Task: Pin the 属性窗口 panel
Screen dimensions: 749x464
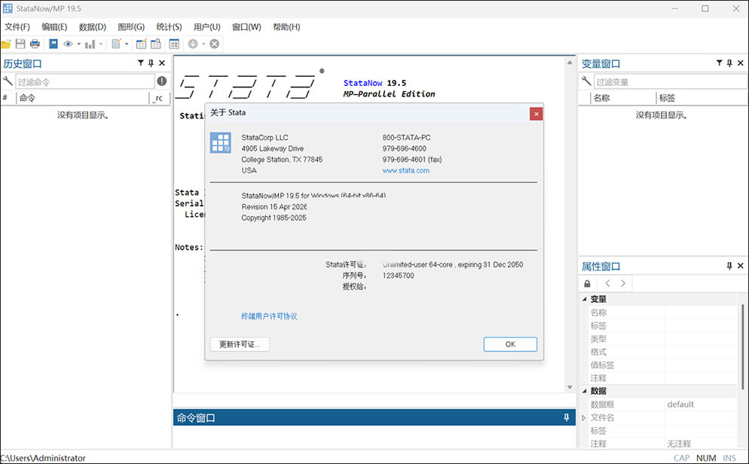Action: (729, 266)
